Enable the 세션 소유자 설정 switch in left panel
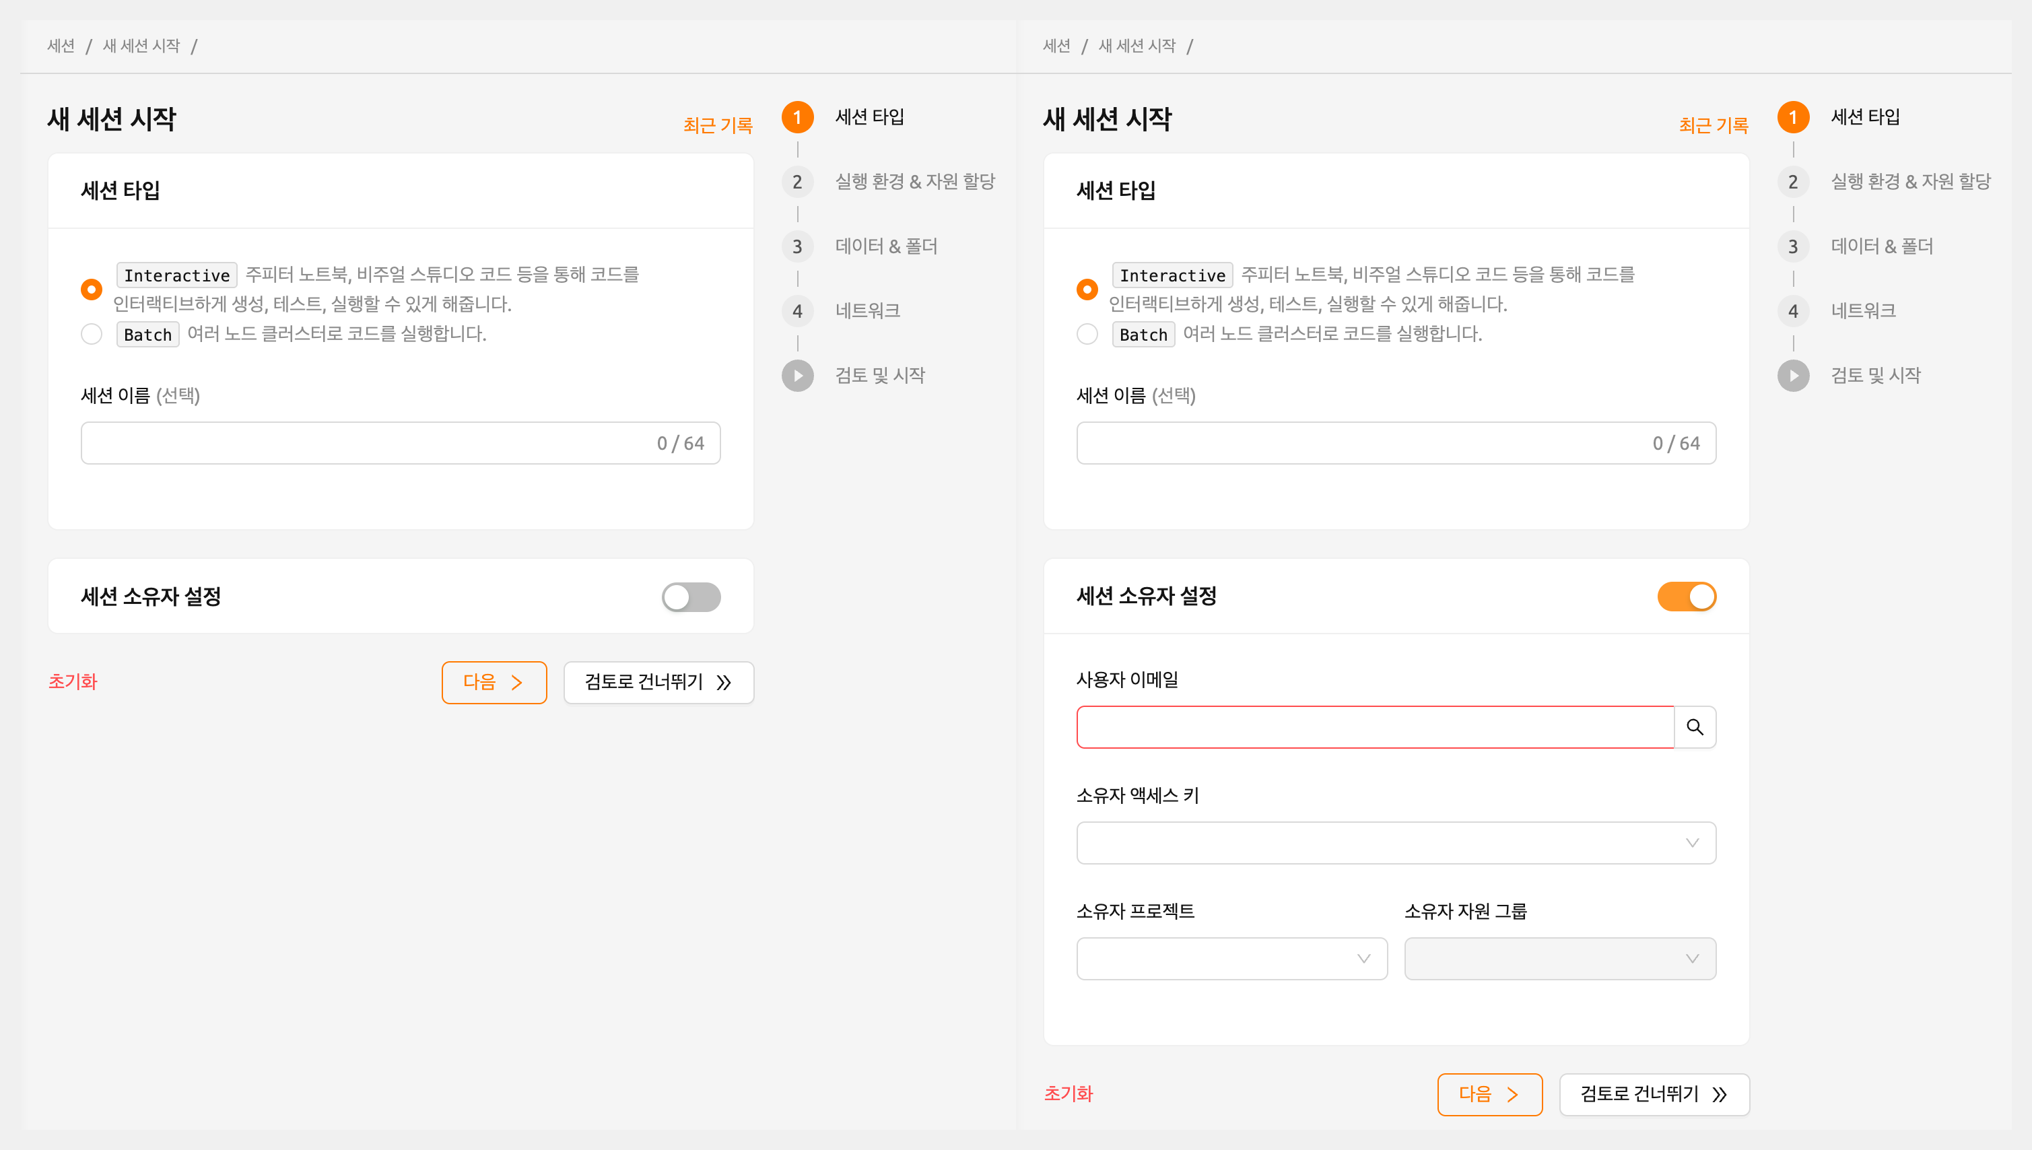Screen dimensions: 2032x1150 691,597
